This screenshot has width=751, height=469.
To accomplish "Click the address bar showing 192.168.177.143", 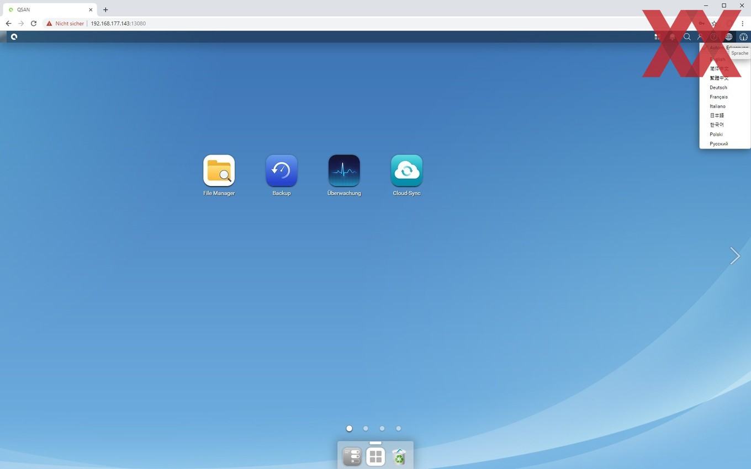I will pyautogui.click(x=118, y=24).
